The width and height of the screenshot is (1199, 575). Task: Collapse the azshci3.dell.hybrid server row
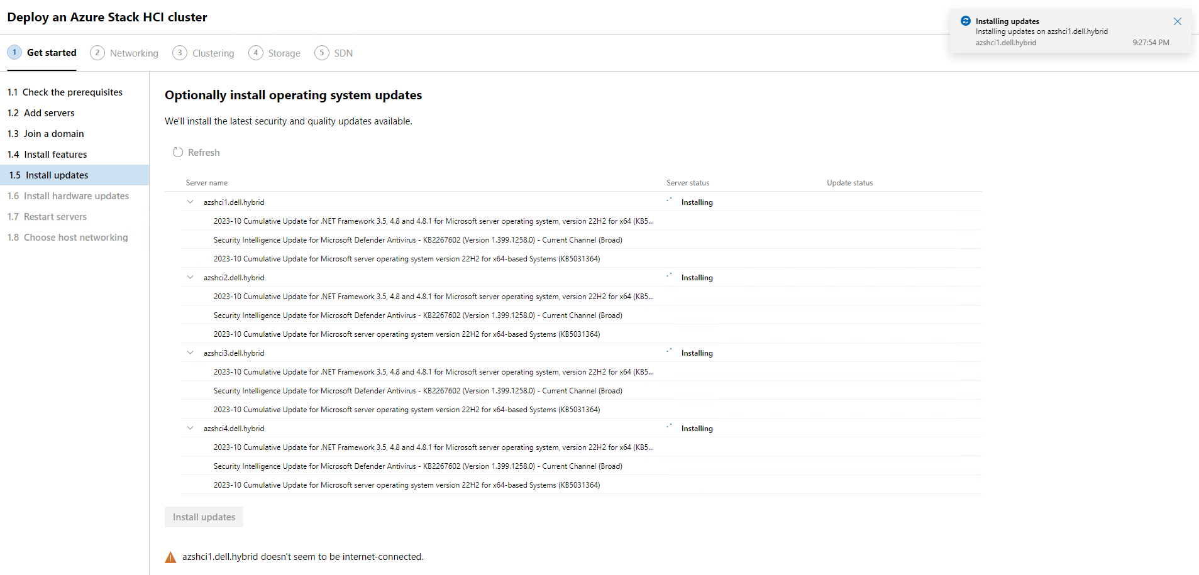[x=190, y=353]
